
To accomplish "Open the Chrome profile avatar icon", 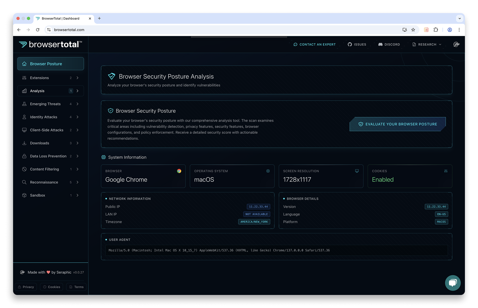I will click(x=450, y=30).
